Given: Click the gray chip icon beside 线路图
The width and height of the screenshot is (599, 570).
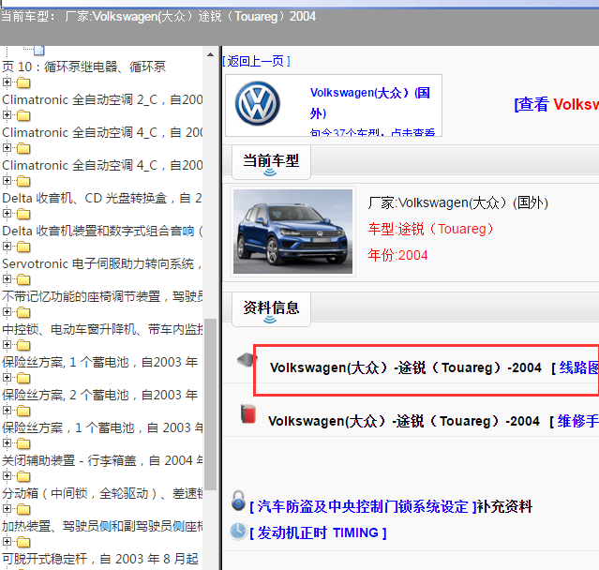Looking at the screenshot, I should (x=247, y=360).
